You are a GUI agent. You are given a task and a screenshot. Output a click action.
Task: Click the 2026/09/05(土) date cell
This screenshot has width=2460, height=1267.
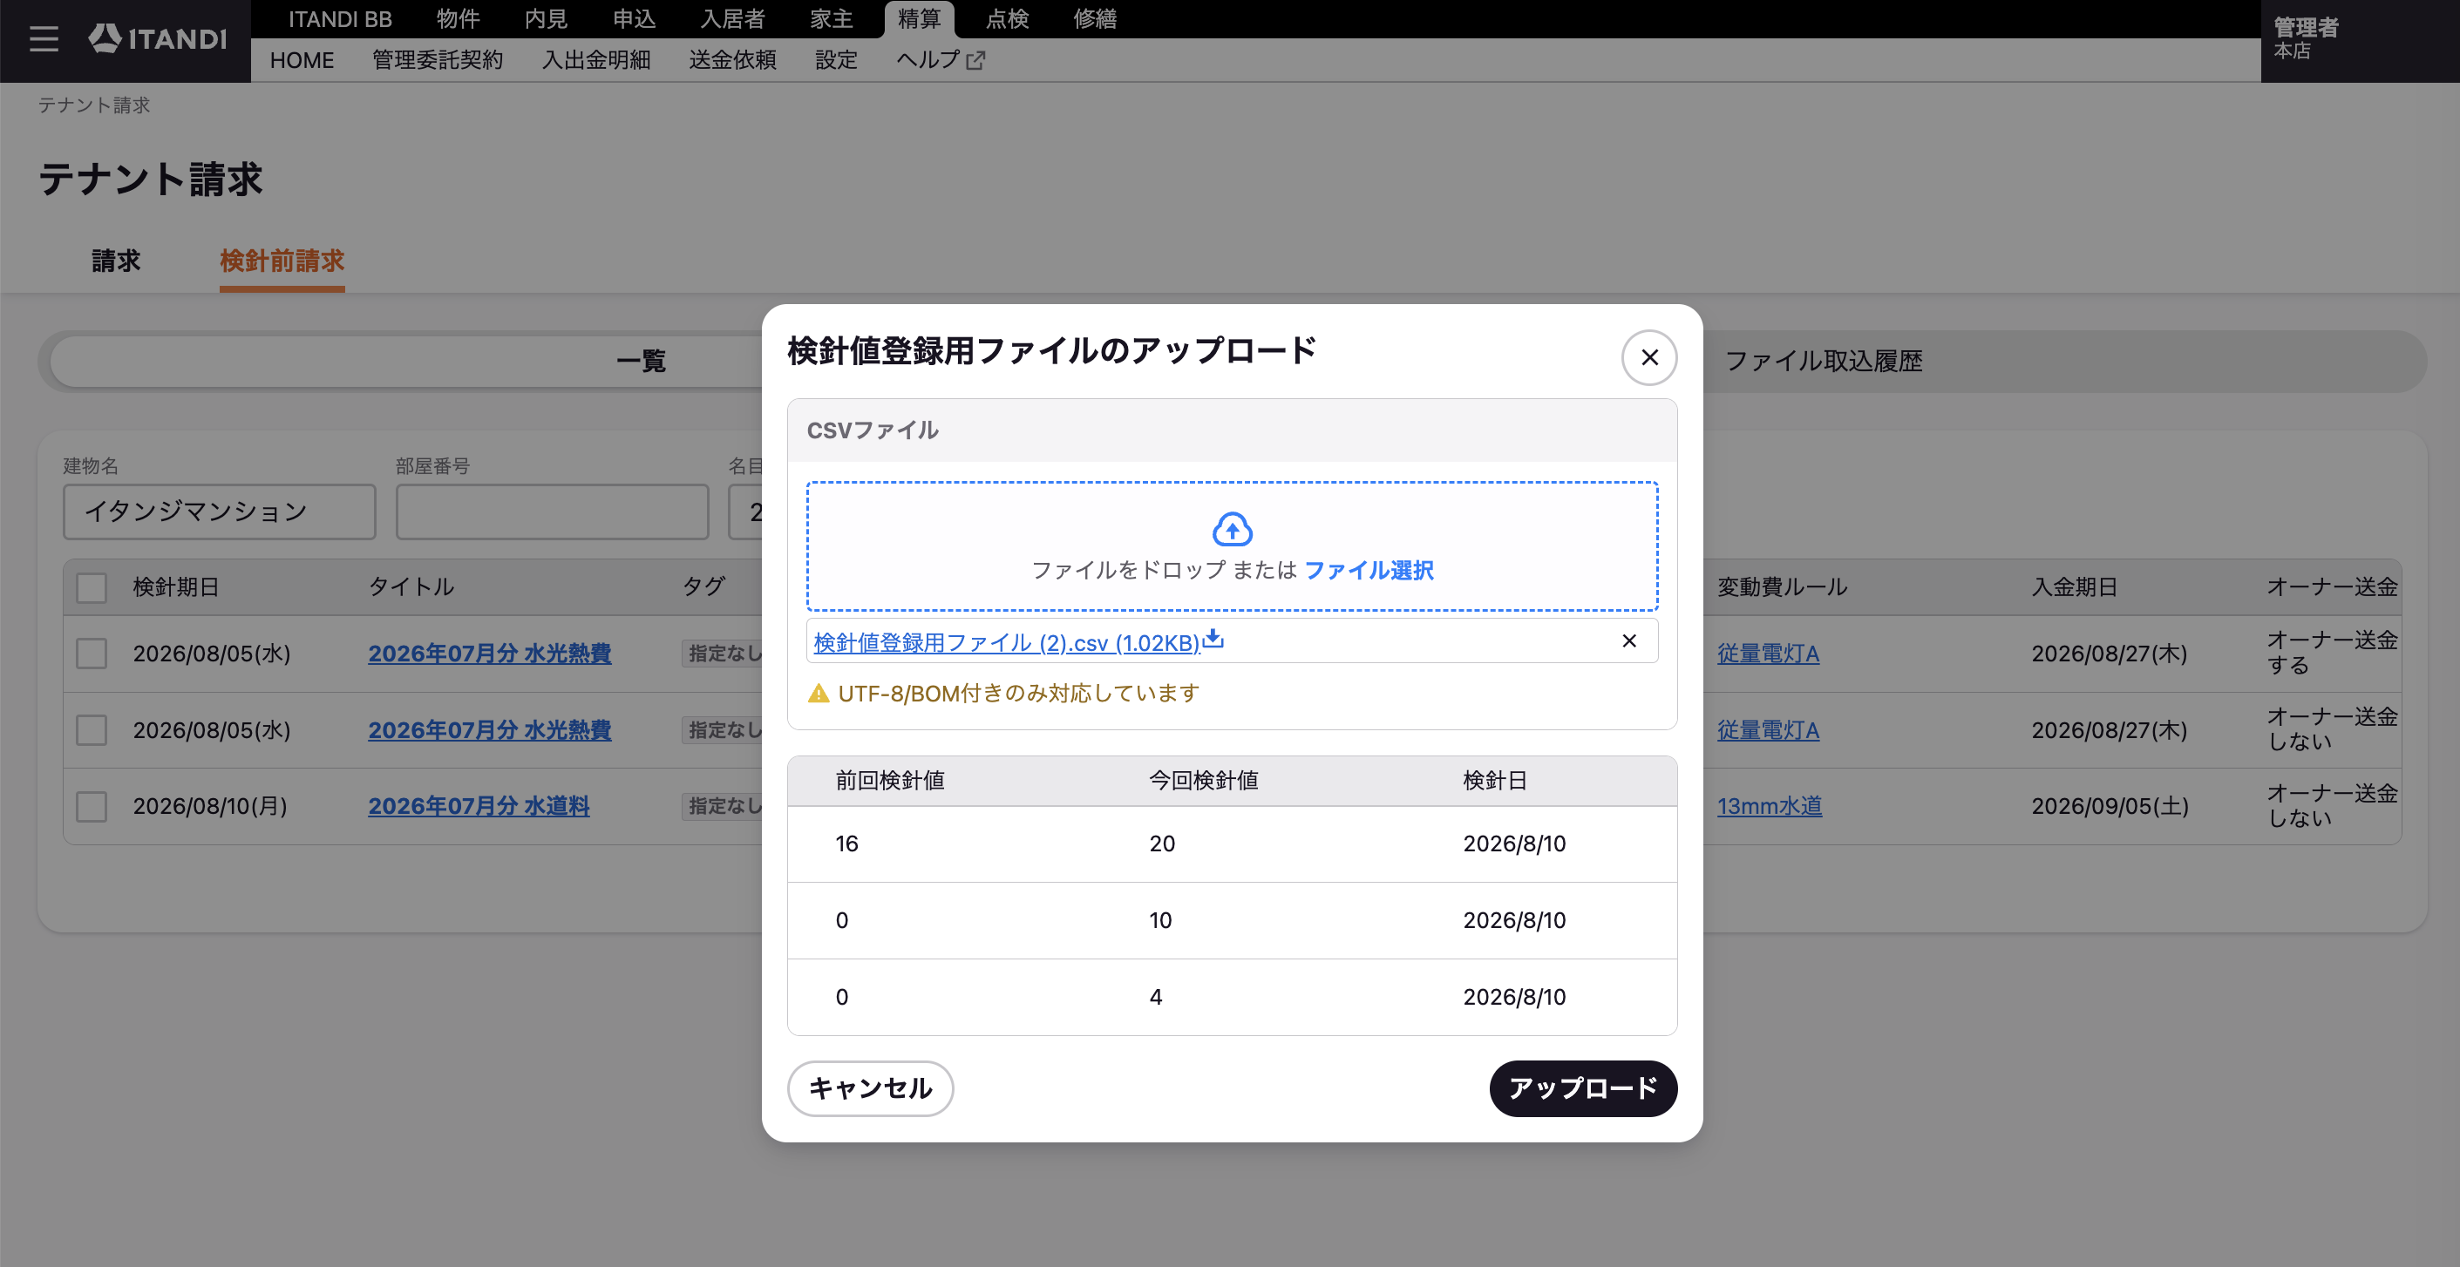coord(2110,807)
